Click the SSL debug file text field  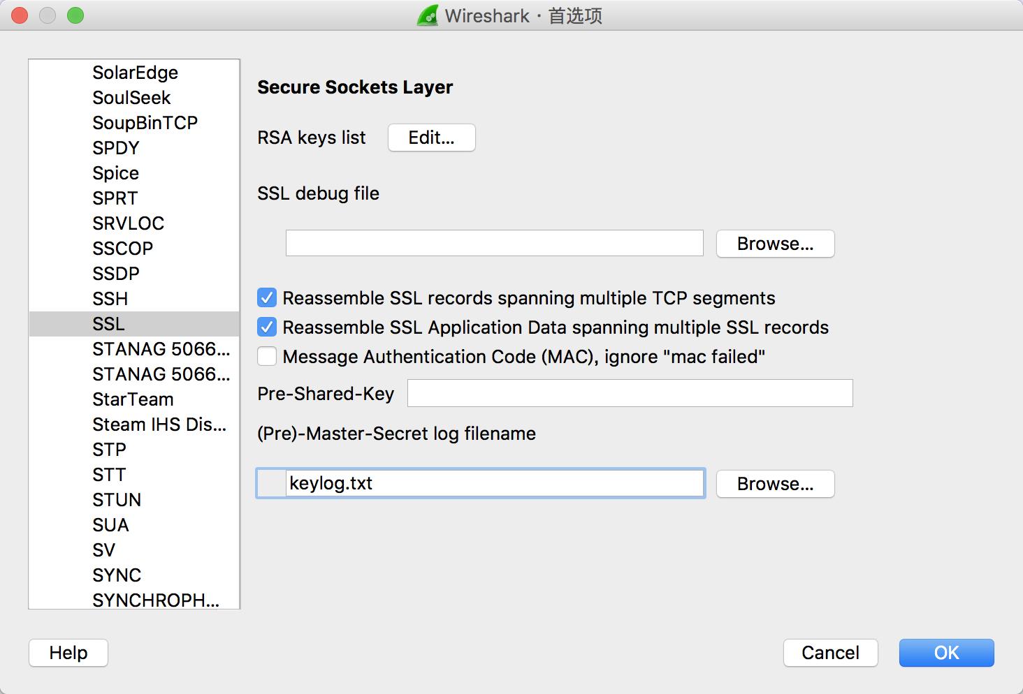coord(494,244)
